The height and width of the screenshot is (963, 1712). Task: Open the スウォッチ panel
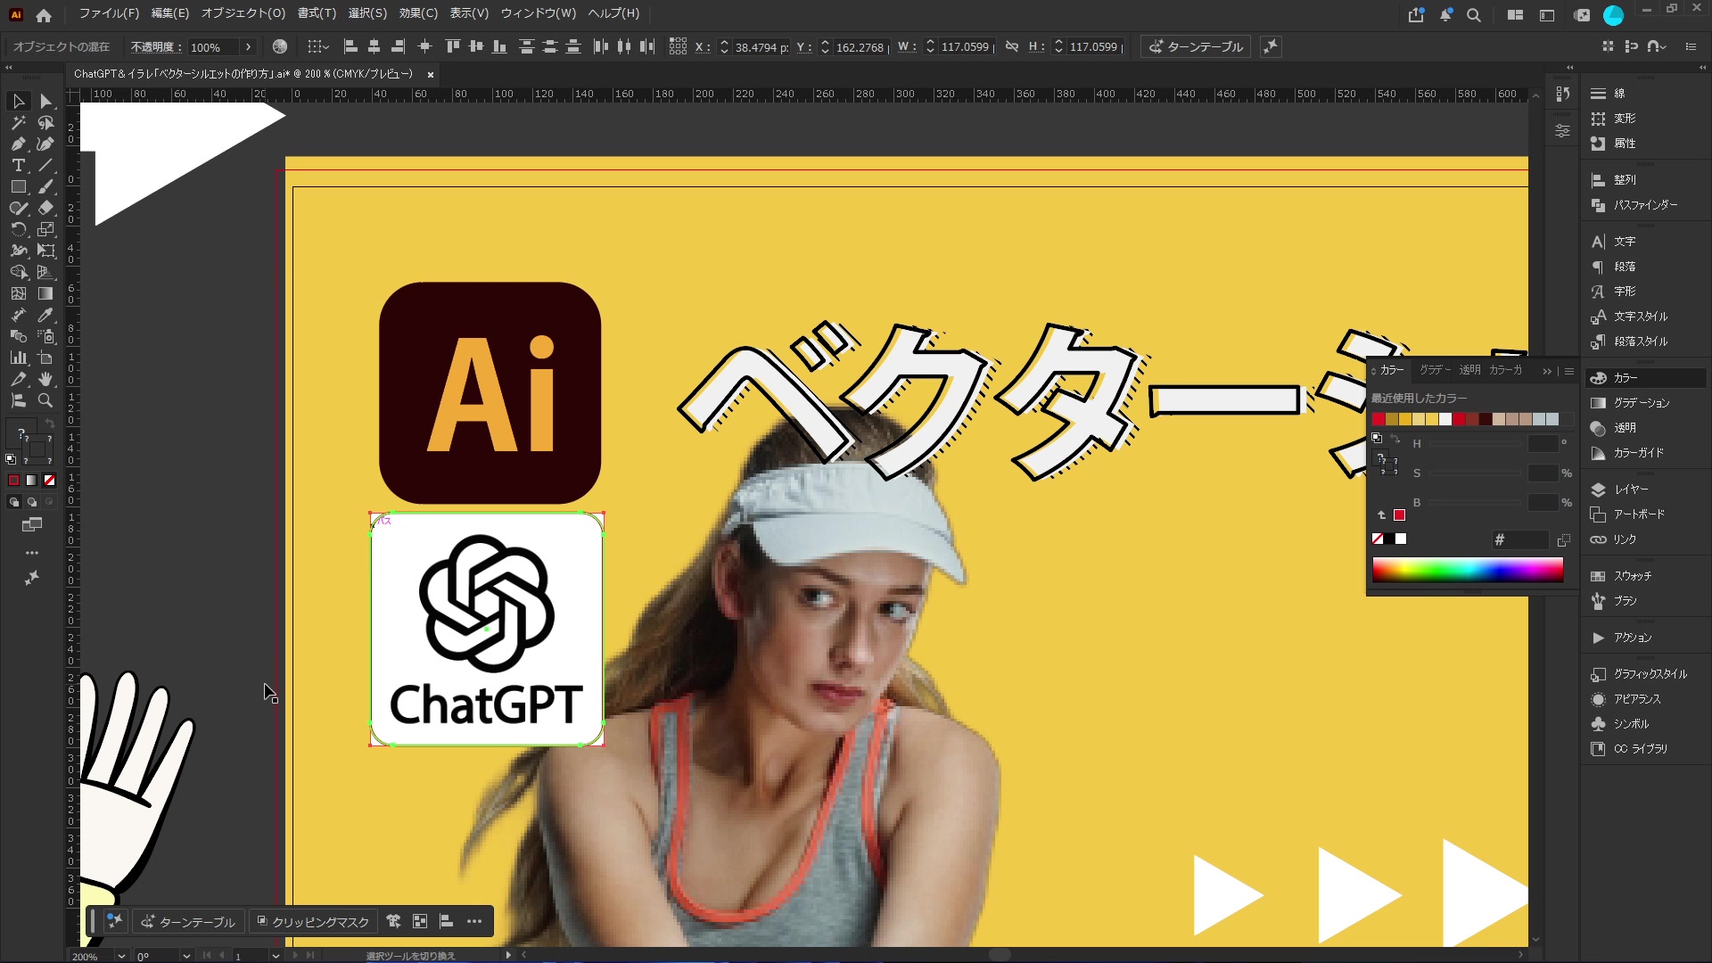(x=1632, y=576)
